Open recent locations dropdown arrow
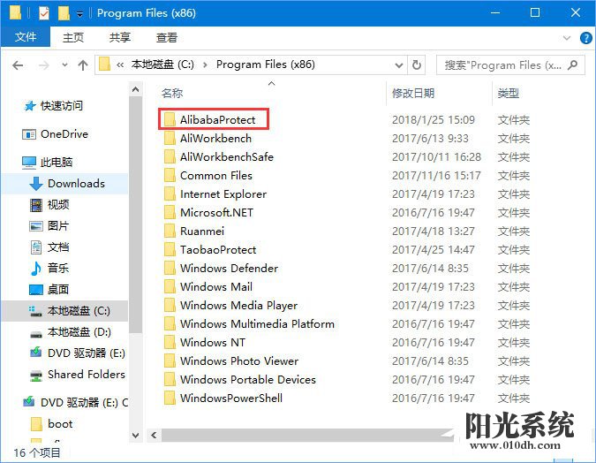This screenshot has width=596, height=463. [65, 65]
